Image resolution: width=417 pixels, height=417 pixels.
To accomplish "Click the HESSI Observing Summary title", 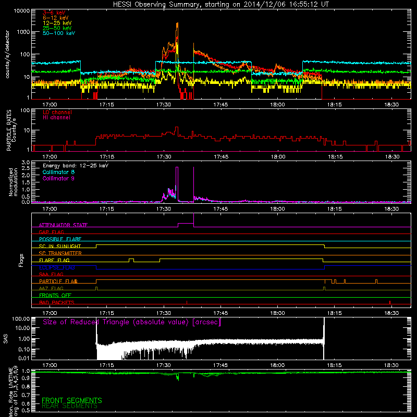I will tap(221, 4).
